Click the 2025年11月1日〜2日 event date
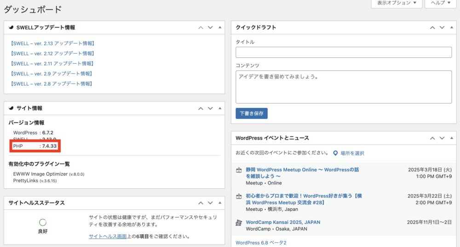 point(429,222)
